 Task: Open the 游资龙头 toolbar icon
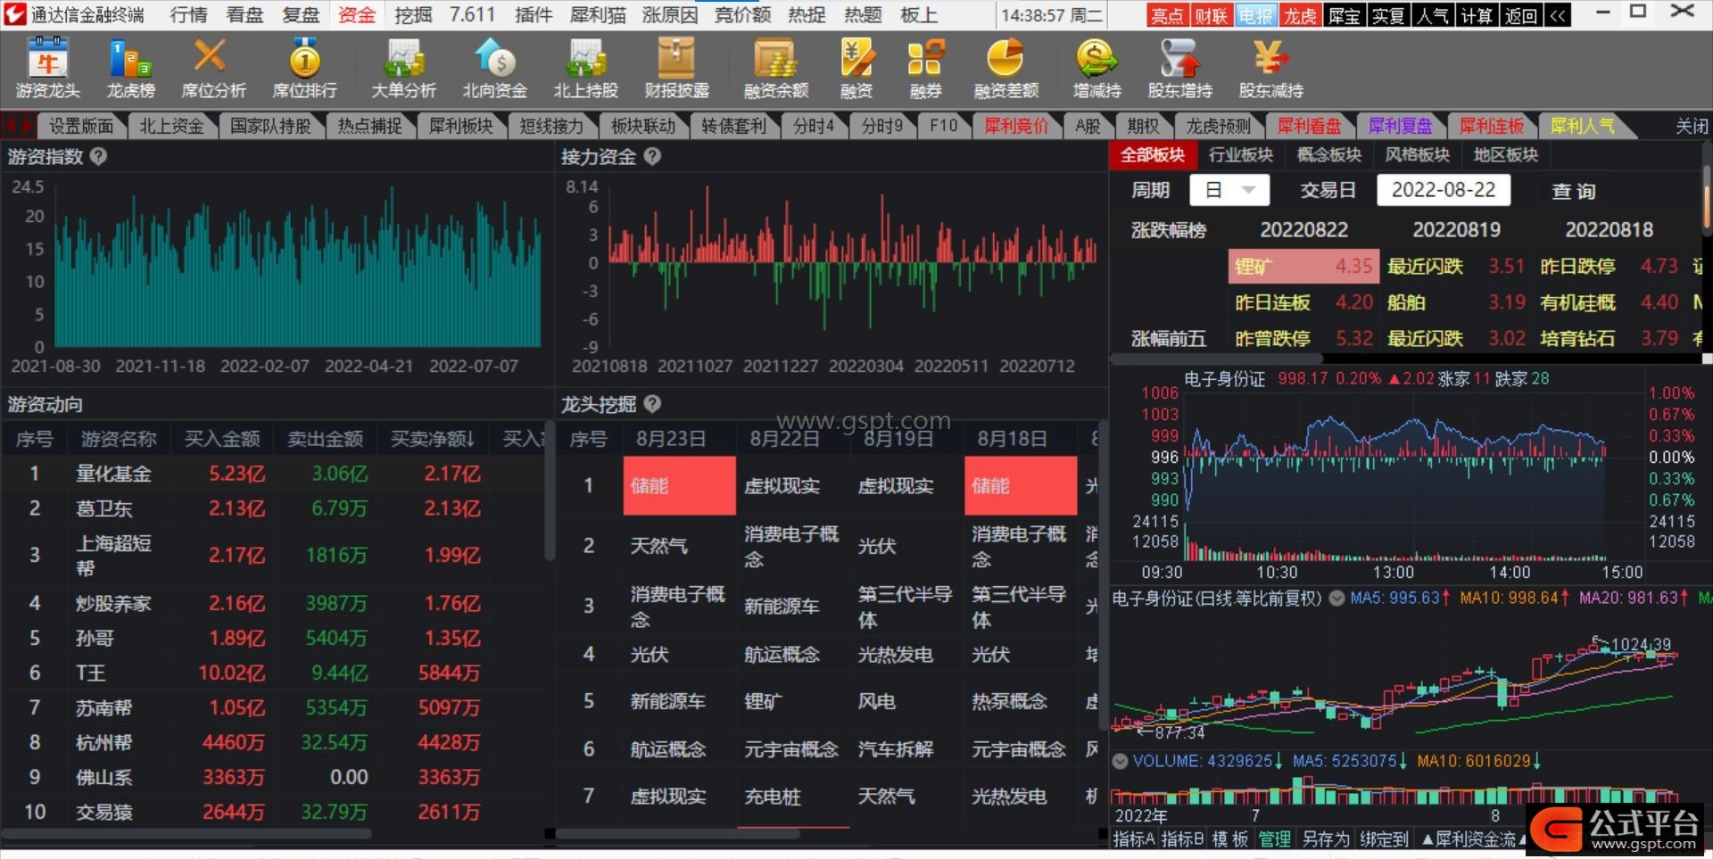coord(47,70)
